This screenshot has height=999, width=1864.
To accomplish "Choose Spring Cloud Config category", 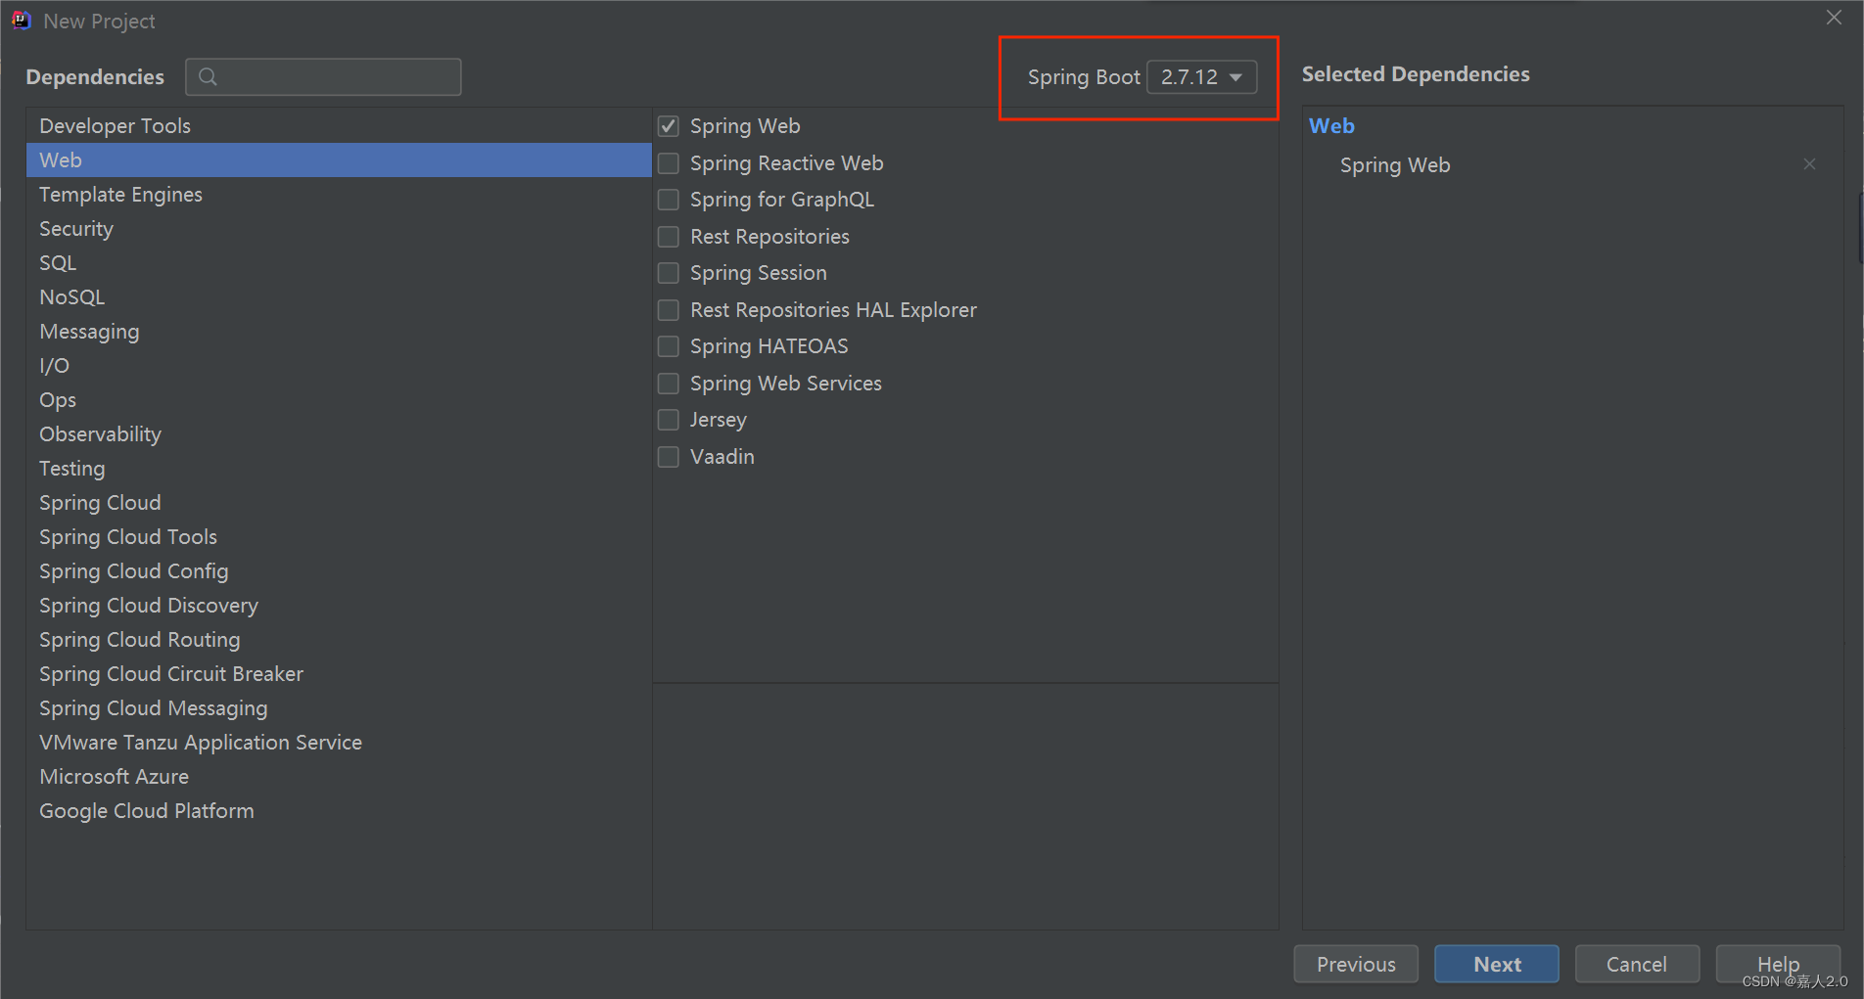I will [339, 570].
